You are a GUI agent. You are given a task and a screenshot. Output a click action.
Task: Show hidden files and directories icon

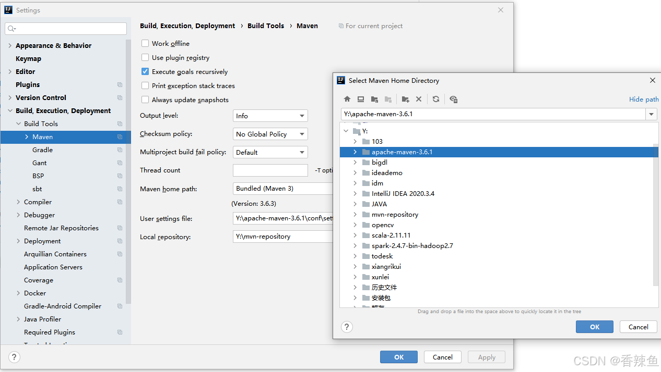tap(453, 99)
